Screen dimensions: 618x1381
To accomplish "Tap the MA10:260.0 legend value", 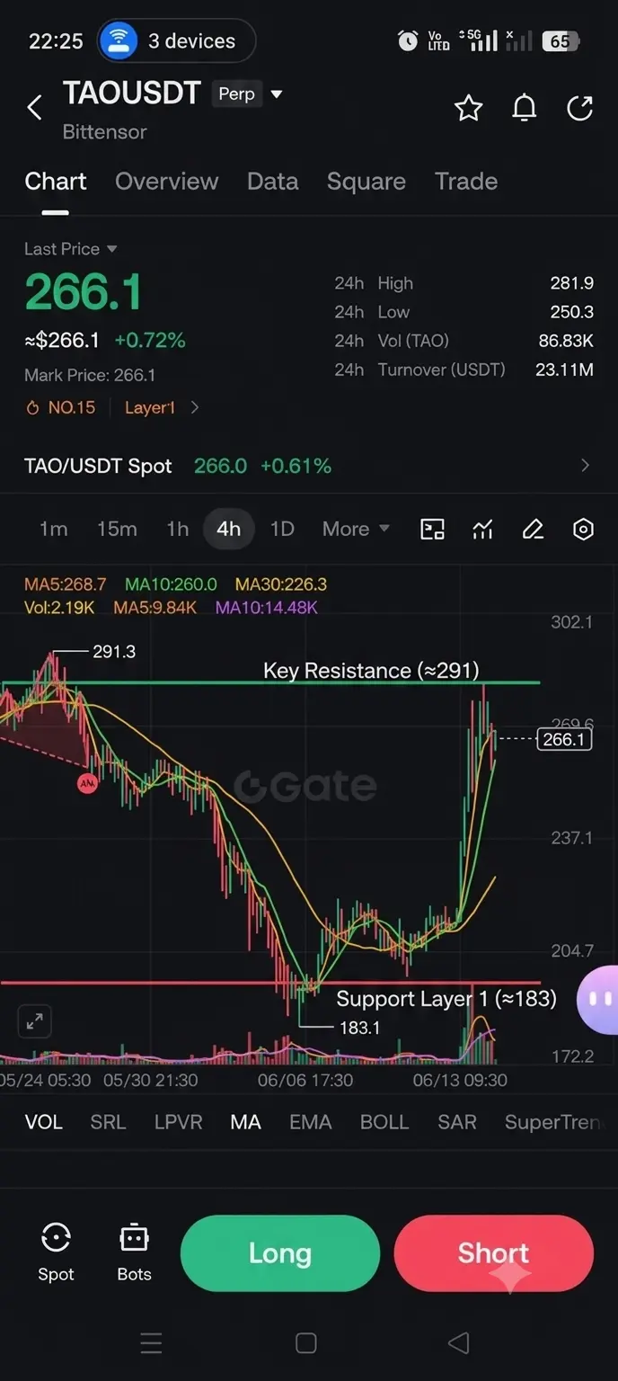I will 171,584.
